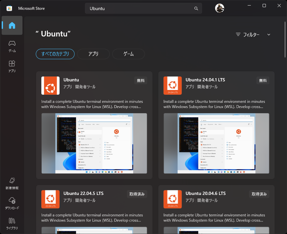Open ダウンロード (Downloads) in sidebar

tap(12, 203)
